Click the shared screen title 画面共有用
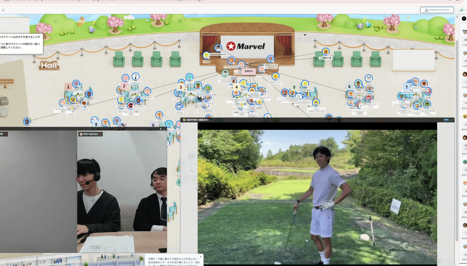 198,120
